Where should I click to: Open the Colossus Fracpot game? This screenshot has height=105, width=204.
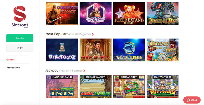click(62, 13)
